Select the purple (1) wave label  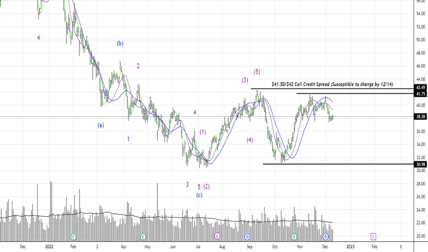pos(203,132)
